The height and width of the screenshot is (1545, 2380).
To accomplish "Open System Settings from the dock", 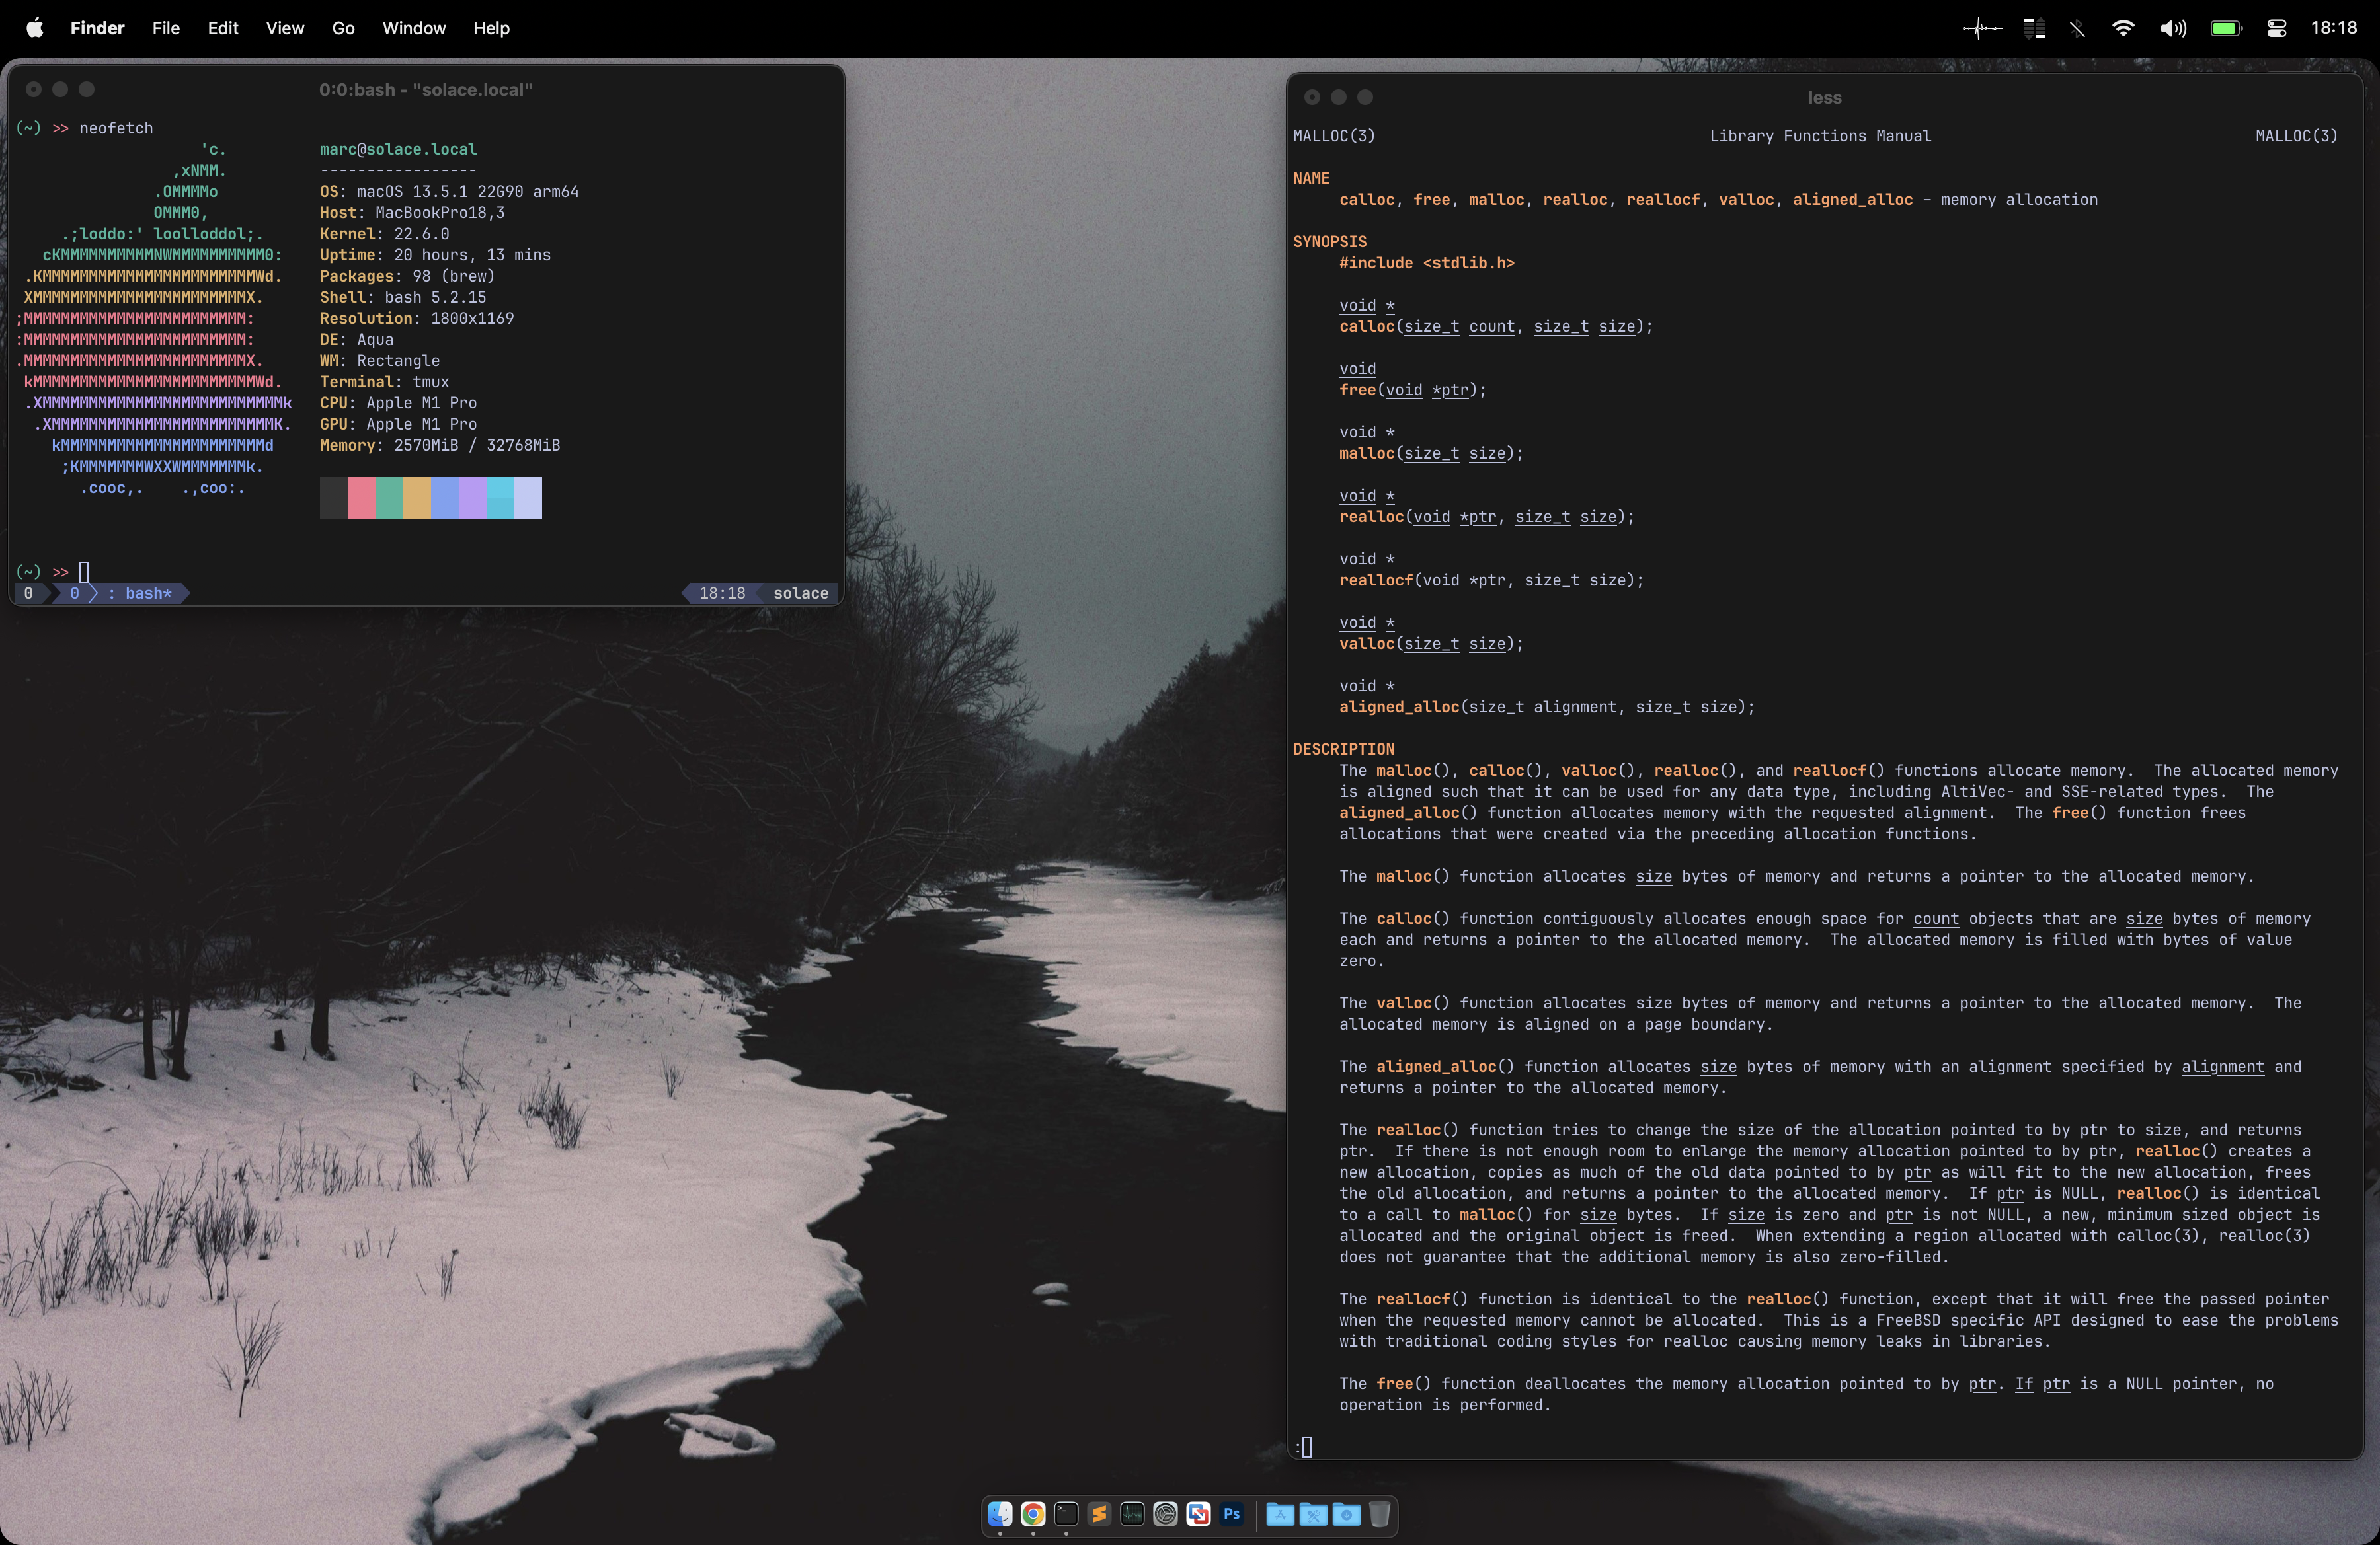I will (1165, 1514).
